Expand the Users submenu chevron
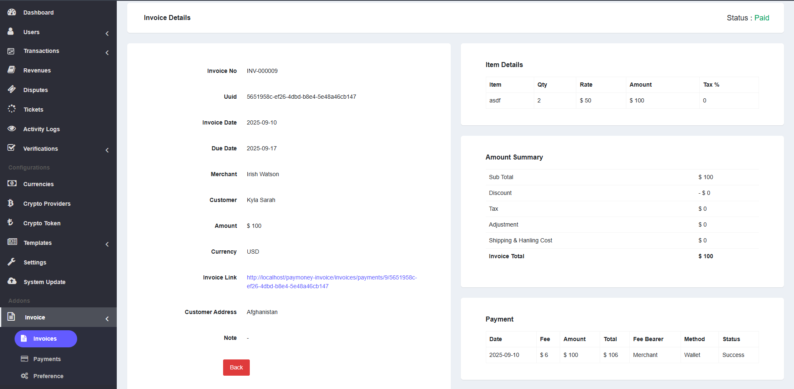 pyautogui.click(x=107, y=33)
